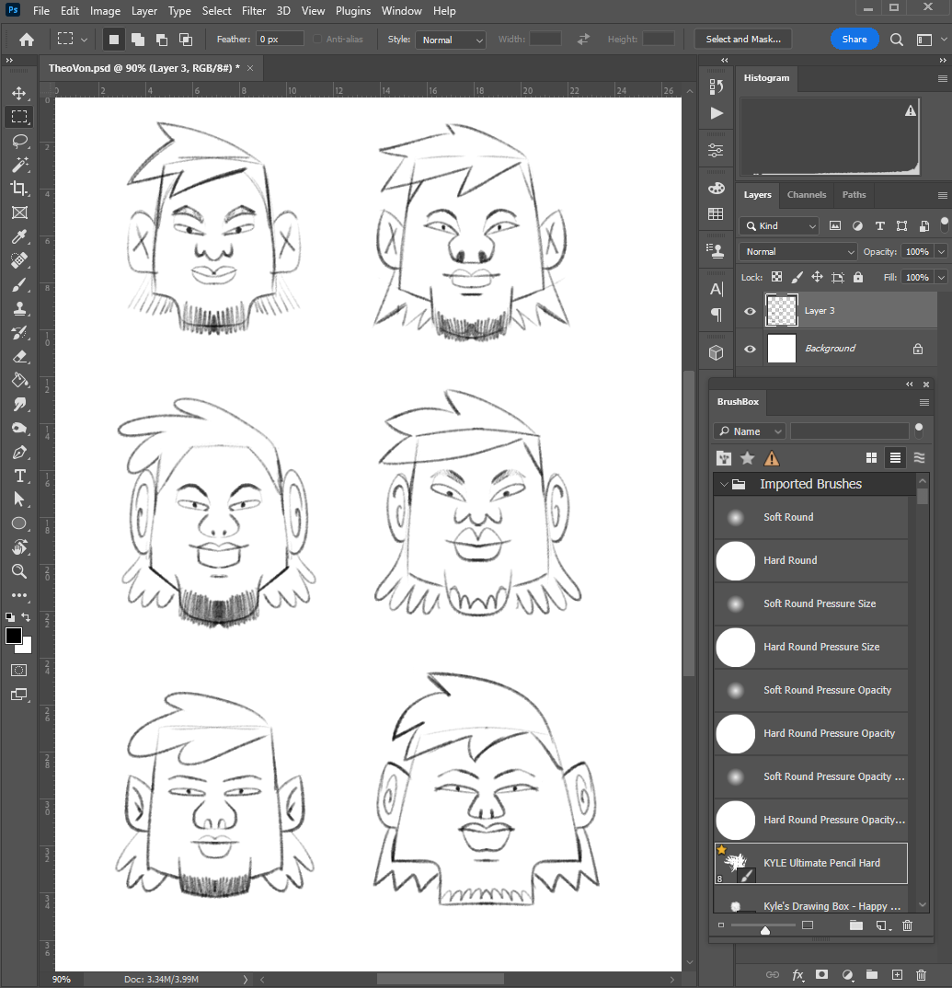The height and width of the screenshot is (988, 952).
Task: Select the Hand tool
Action: [19, 547]
